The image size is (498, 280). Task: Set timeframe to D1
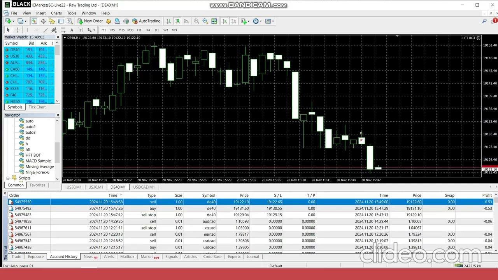(157, 30)
